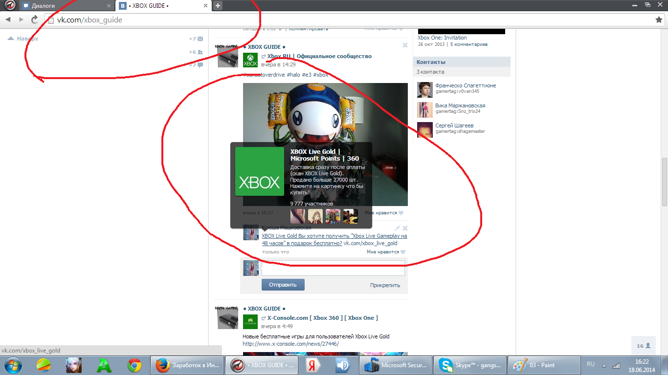
Task: Open Сергей Шагеев contact
Action: (x=454, y=125)
